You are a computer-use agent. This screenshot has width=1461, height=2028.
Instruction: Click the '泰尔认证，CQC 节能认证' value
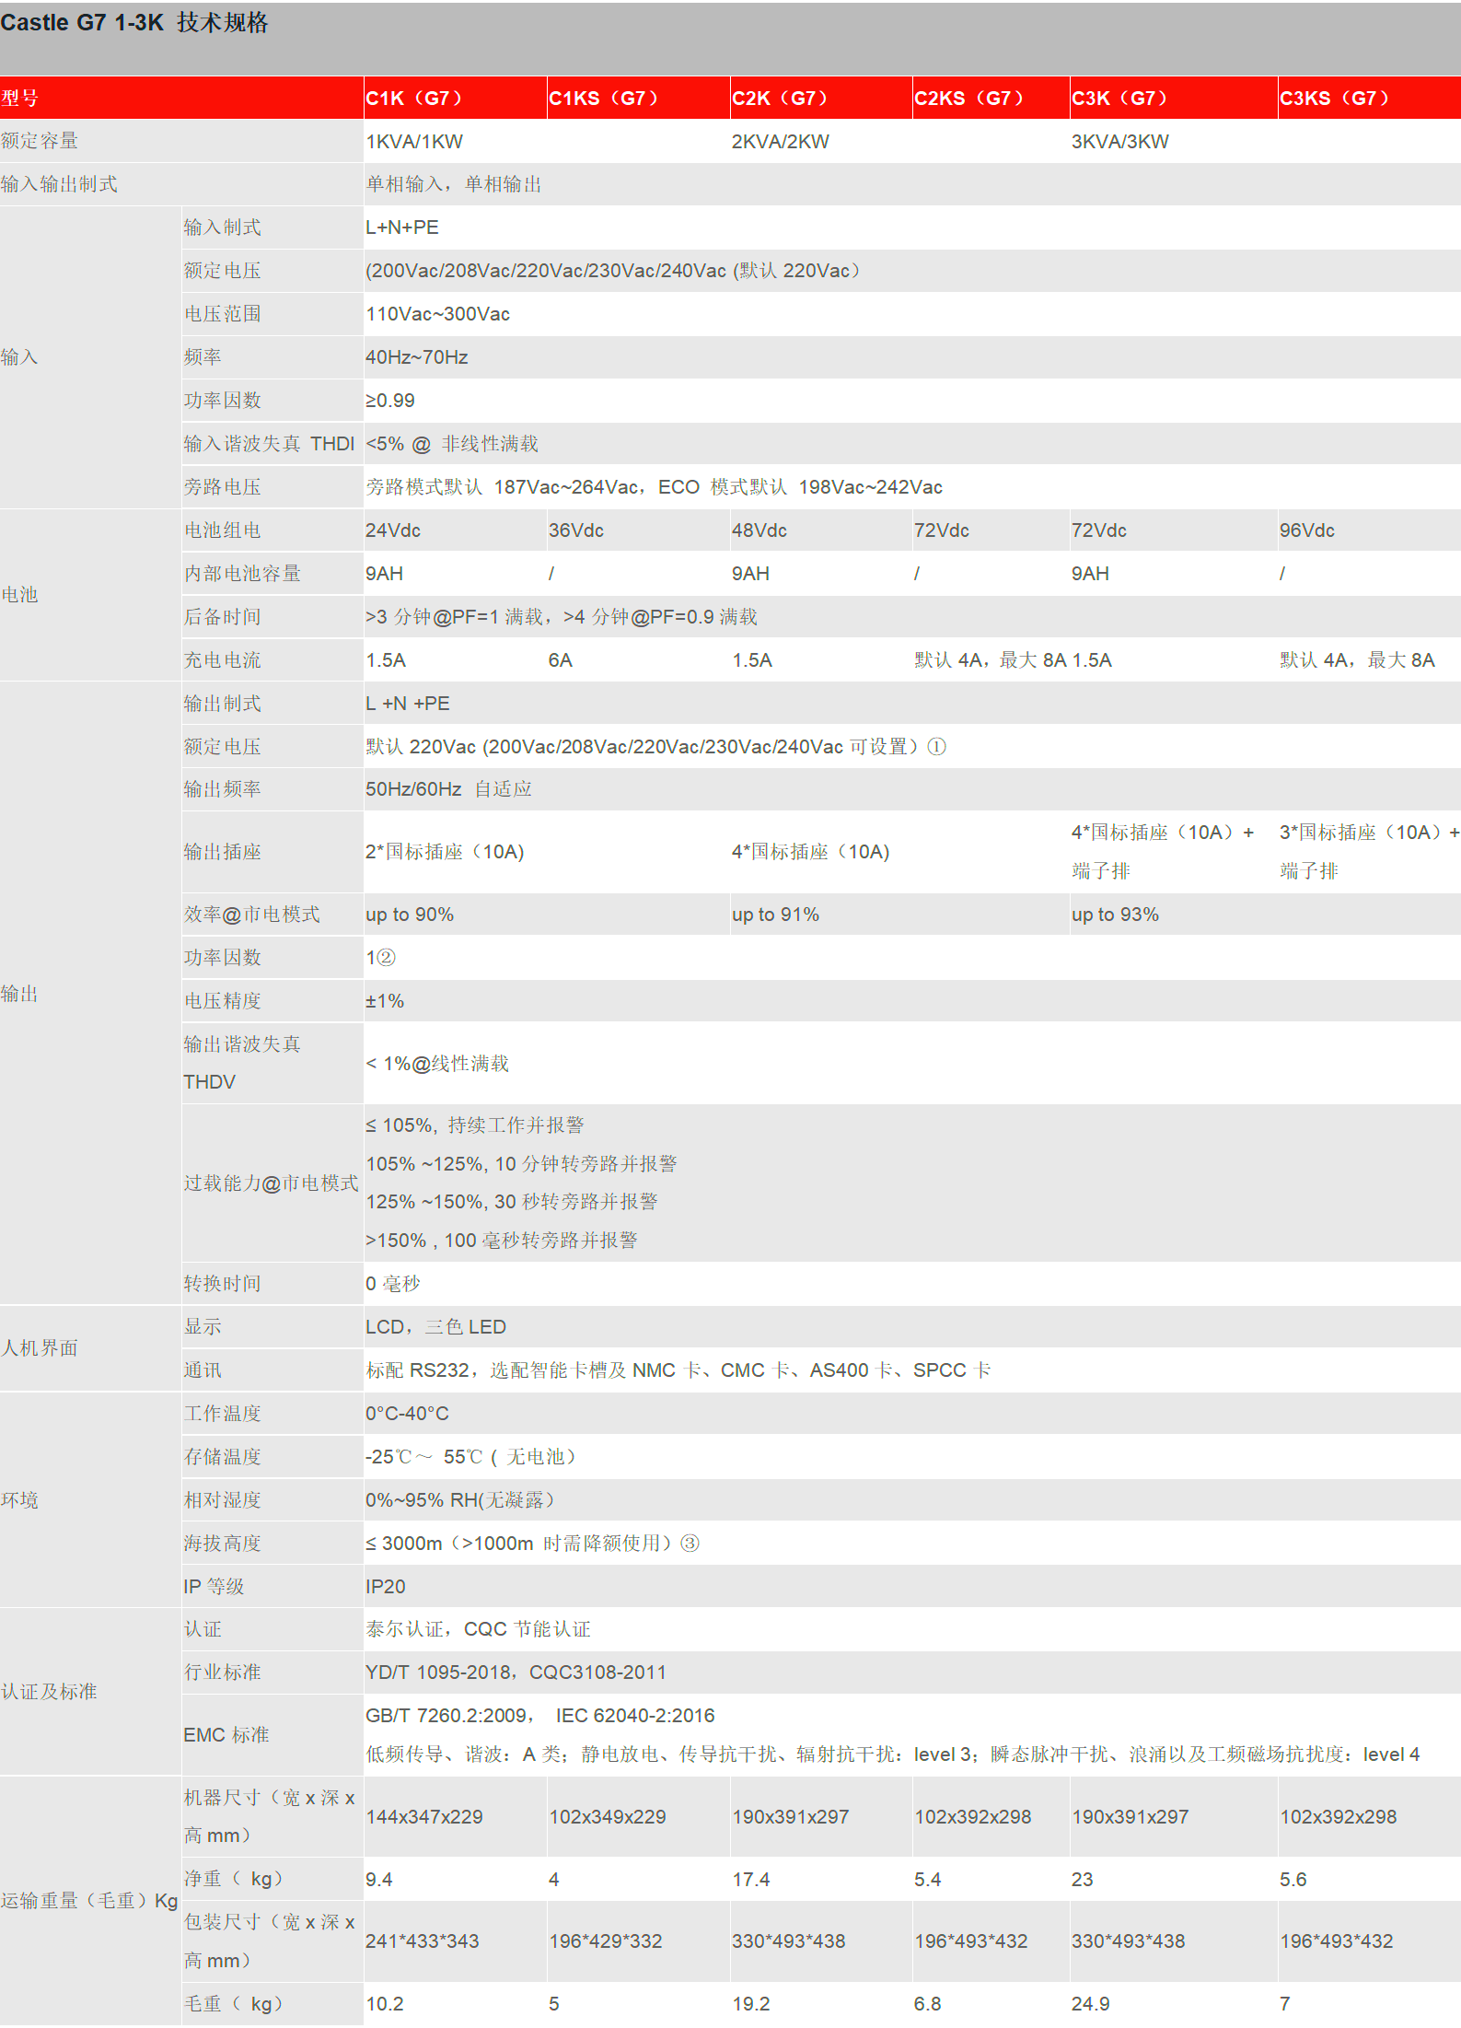[479, 1629]
